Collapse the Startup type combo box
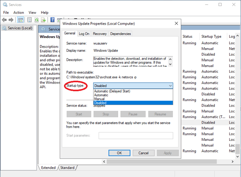The width and height of the screenshot is (241, 177). [170, 86]
